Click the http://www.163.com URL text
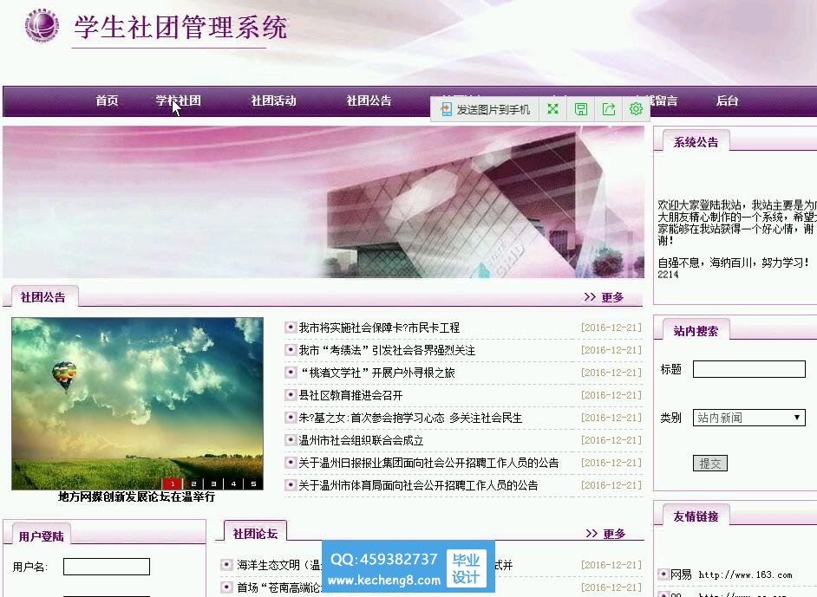Screen dimensions: 817x597 tap(745, 574)
